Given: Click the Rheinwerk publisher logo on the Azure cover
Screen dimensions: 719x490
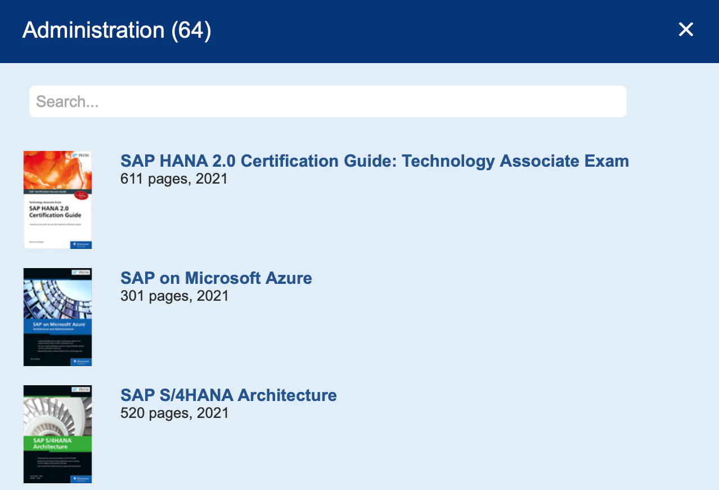Looking at the screenshot, I should click(80, 361).
